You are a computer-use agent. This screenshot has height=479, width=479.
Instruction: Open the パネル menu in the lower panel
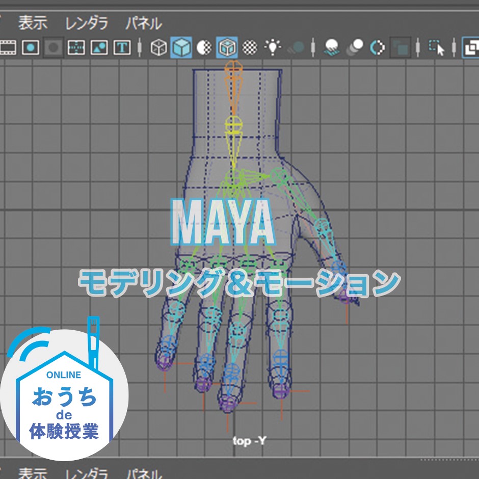(x=144, y=473)
